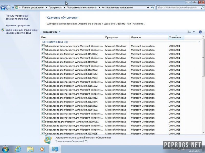Click the shield icon beside Windows components link

[3, 30]
